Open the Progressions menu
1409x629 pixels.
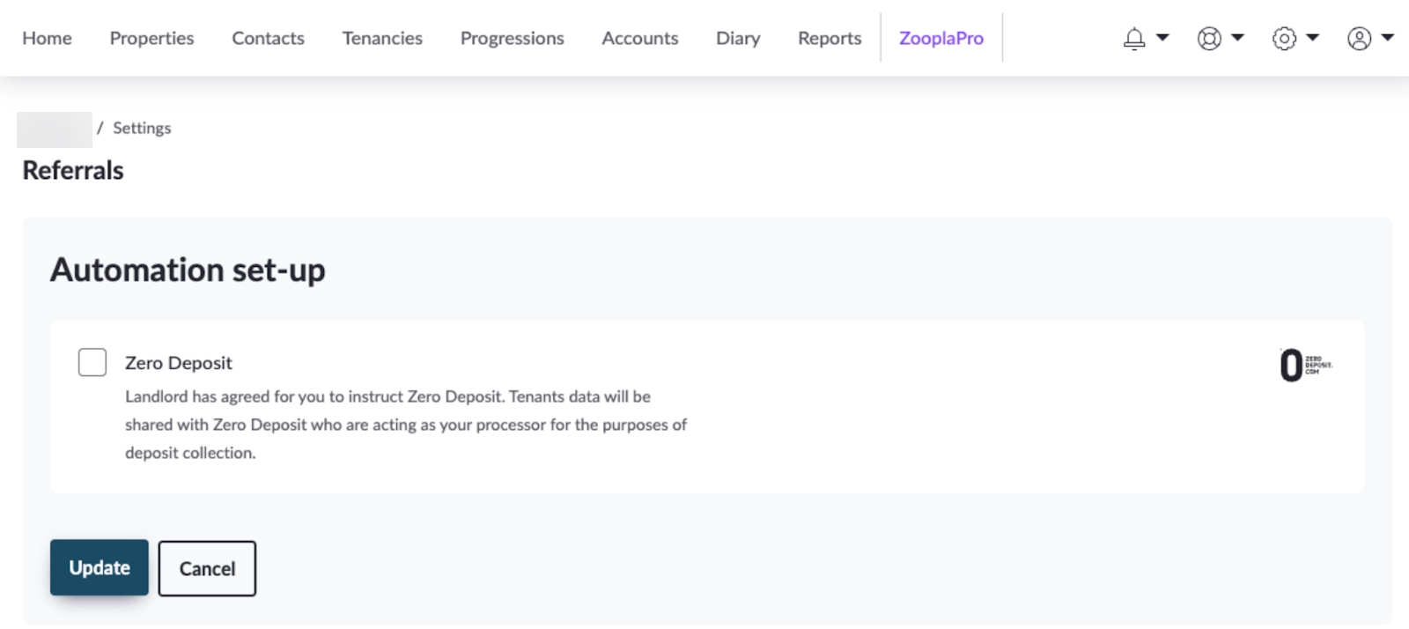pos(512,38)
